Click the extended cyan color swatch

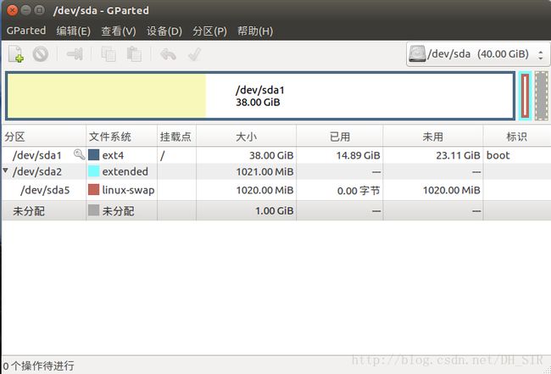(93, 171)
